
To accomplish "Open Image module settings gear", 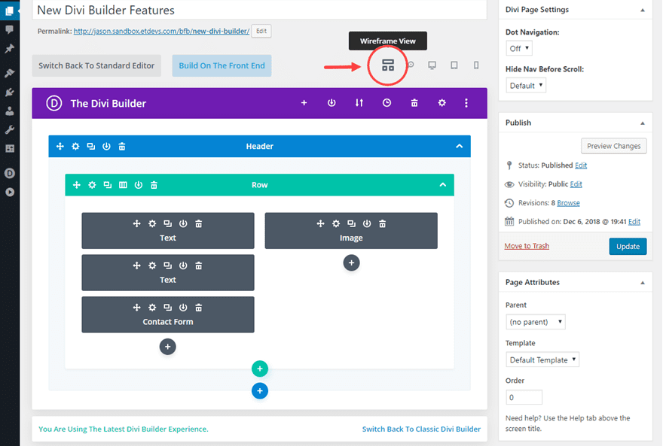I will (336, 223).
